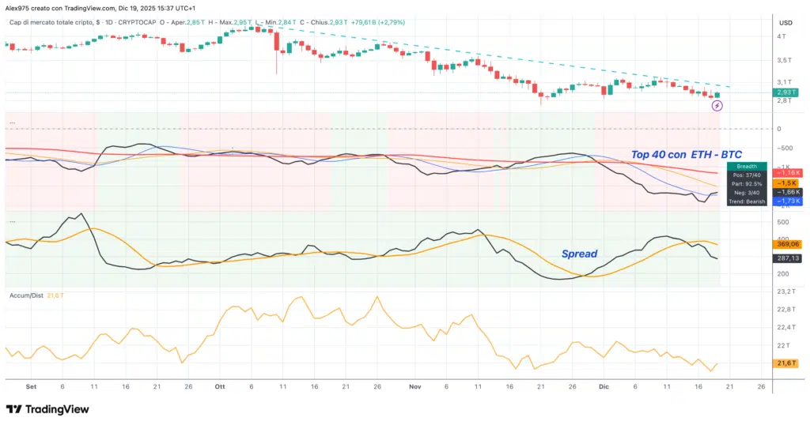The width and height of the screenshot is (810, 425).
Task: Click the Accum/Dist indicator legend title
Action: pos(25,295)
